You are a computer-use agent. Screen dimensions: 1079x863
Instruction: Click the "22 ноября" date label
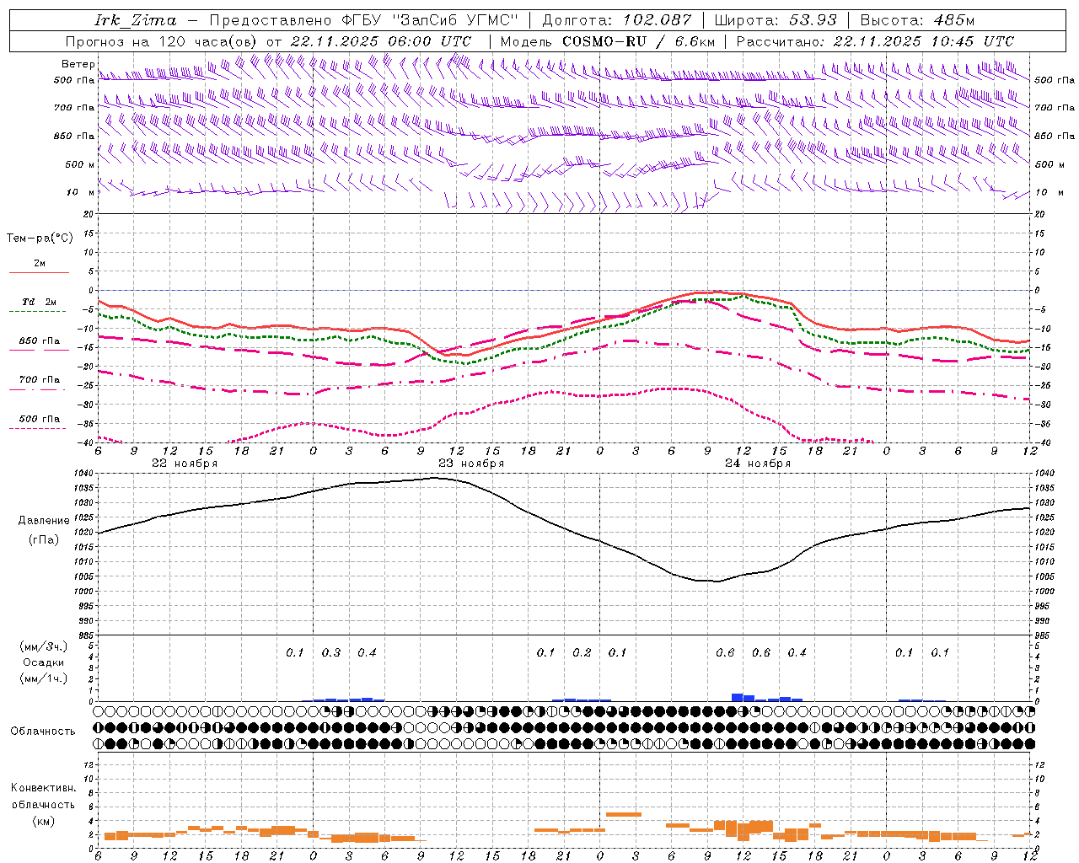pos(185,464)
